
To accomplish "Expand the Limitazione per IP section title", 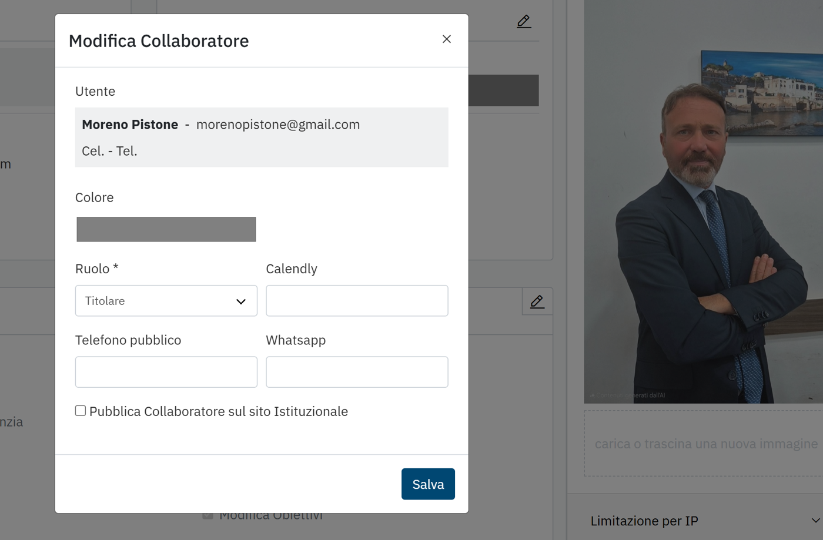I will 644,521.
